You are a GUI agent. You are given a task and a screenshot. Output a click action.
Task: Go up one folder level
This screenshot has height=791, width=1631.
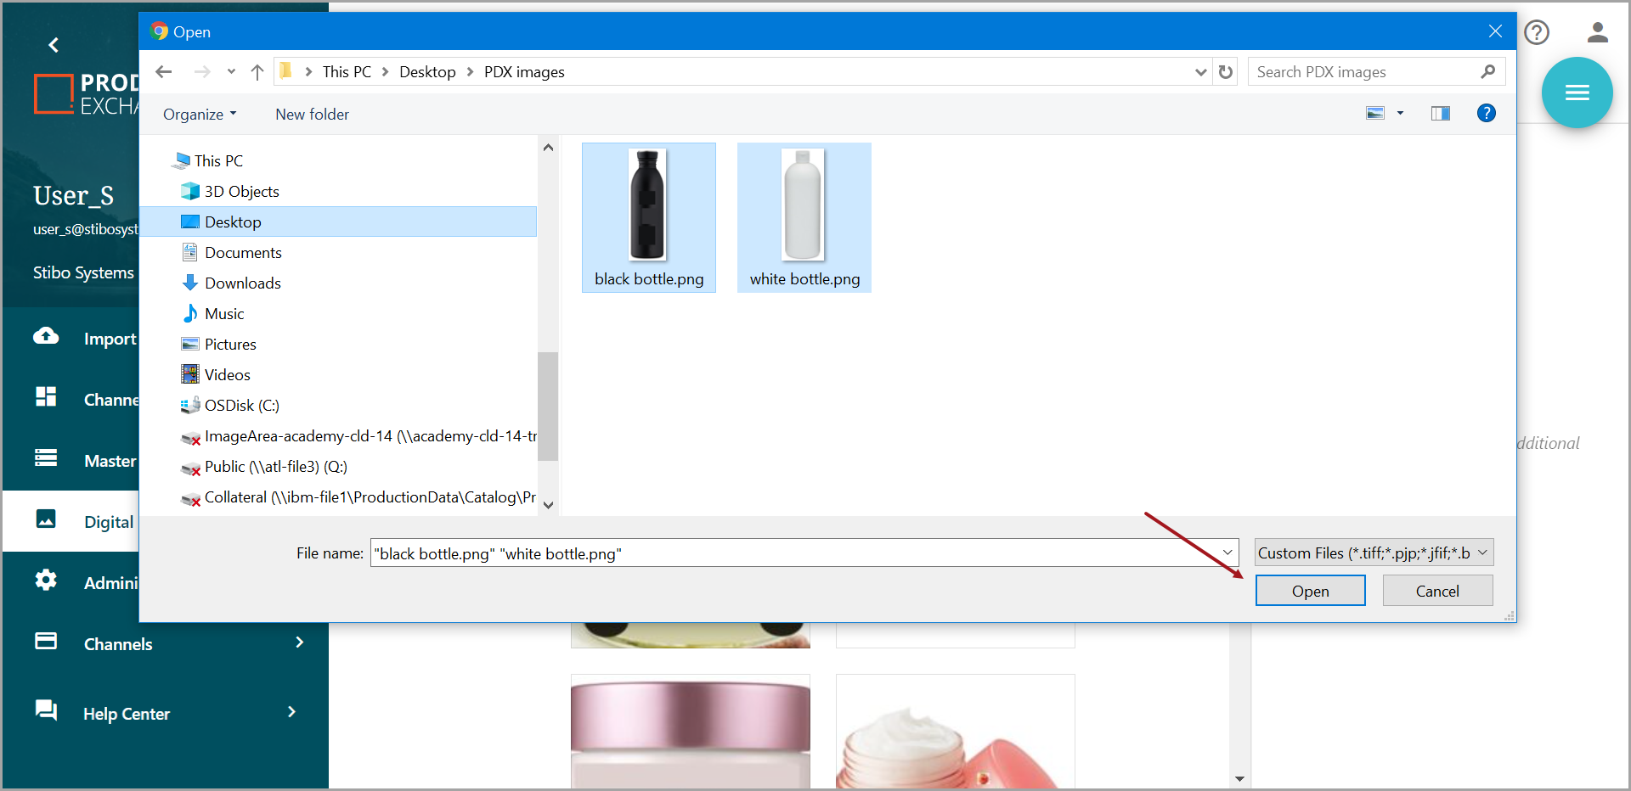(257, 72)
